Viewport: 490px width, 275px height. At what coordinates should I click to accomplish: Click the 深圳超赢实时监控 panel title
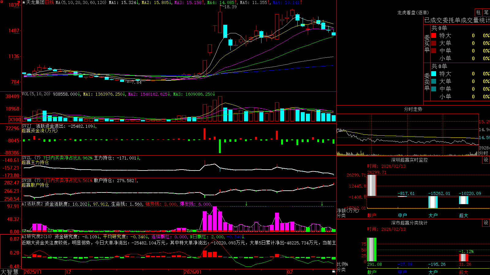coord(409,160)
